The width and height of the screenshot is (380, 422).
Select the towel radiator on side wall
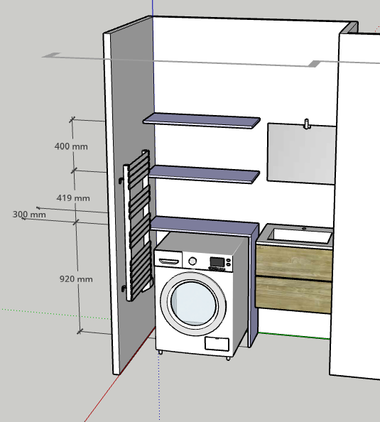click(136, 225)
